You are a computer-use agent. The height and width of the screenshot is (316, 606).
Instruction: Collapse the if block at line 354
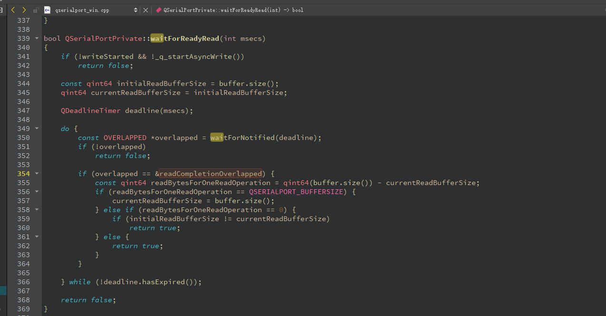(37, 174)
